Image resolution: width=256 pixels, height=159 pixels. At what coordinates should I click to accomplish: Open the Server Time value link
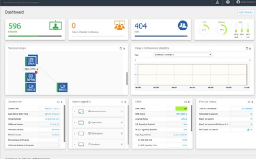coord(52,108)
